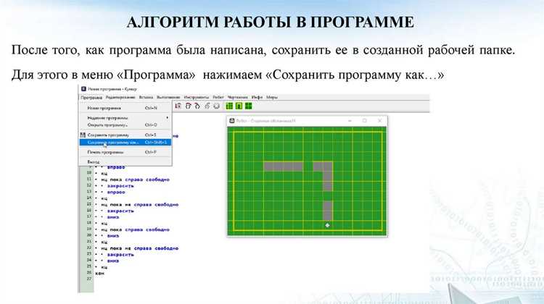Open the Инфо menu
This screenshot has width=544, height=304.
click(x=257, y=97)
